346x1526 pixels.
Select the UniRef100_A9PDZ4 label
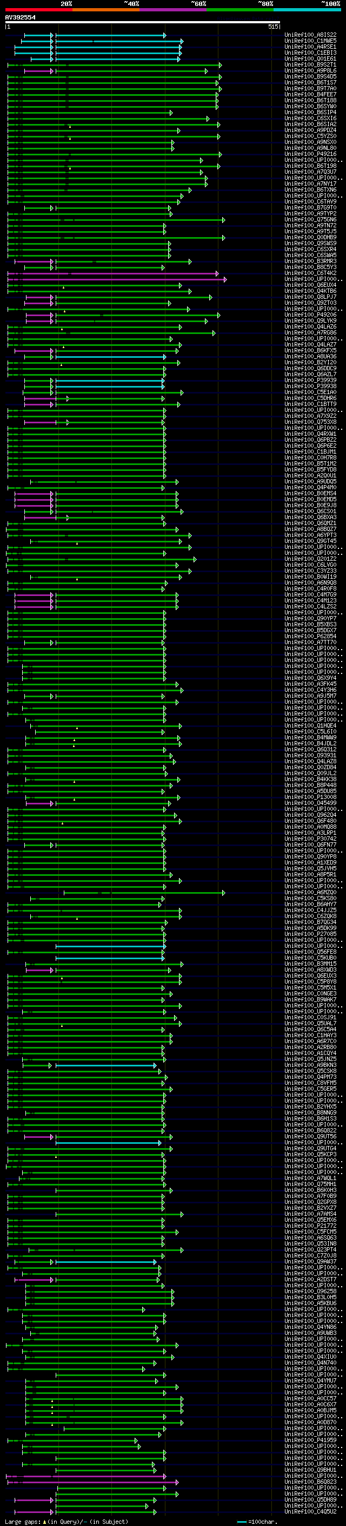(x=310, y=130)
